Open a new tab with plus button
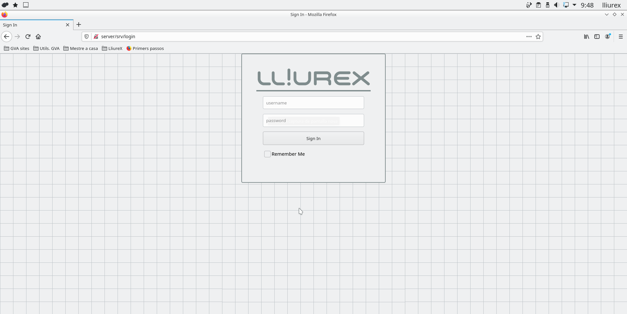Screen dimensions: 627x314 [79, 24]
